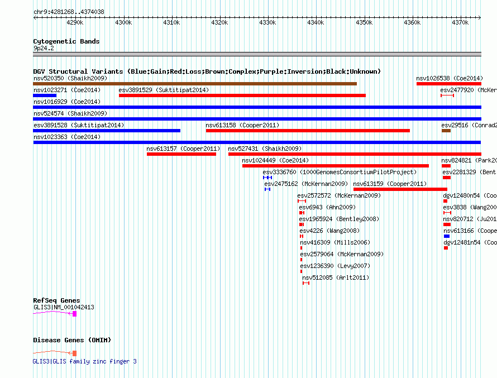Click the 4360k position on the ruler

point(412,22)
